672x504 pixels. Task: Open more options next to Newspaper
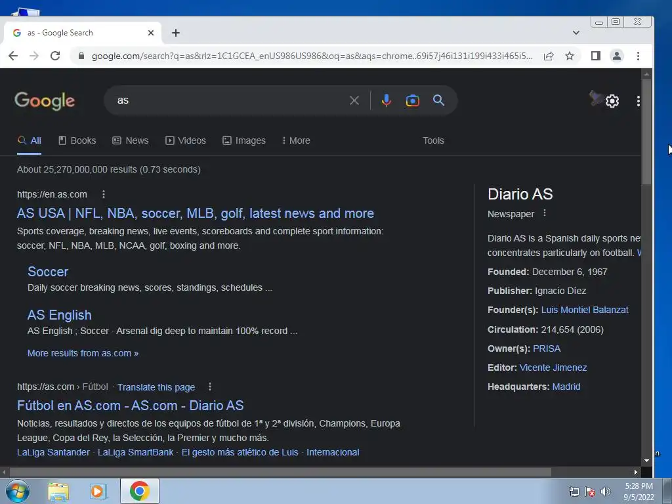click(x=544, y=213)
